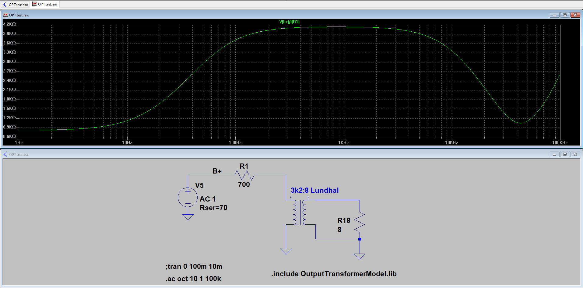Maximize the OPT test.raw plot window
This screenshot has width=583, height=288.
565,15
